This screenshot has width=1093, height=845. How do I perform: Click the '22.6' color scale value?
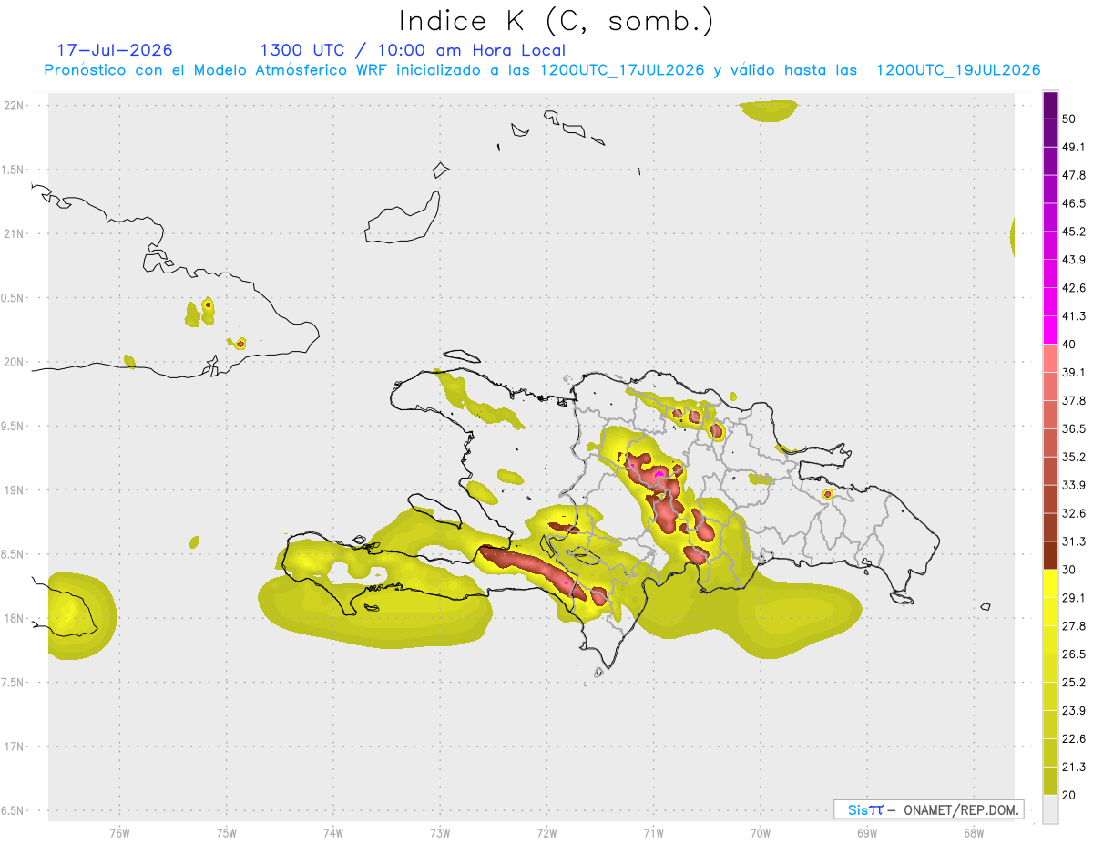(1074, 738)
